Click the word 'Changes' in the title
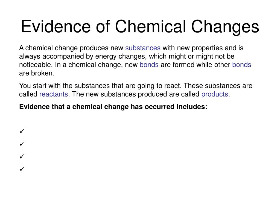280x210 pixels. pyautogui.click(x=225, y=27)
